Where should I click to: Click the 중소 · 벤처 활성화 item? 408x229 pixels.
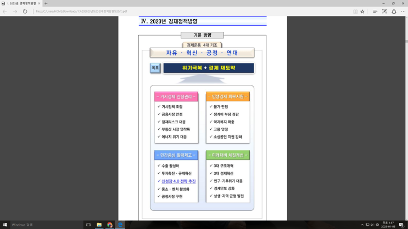tap(175, 189)
